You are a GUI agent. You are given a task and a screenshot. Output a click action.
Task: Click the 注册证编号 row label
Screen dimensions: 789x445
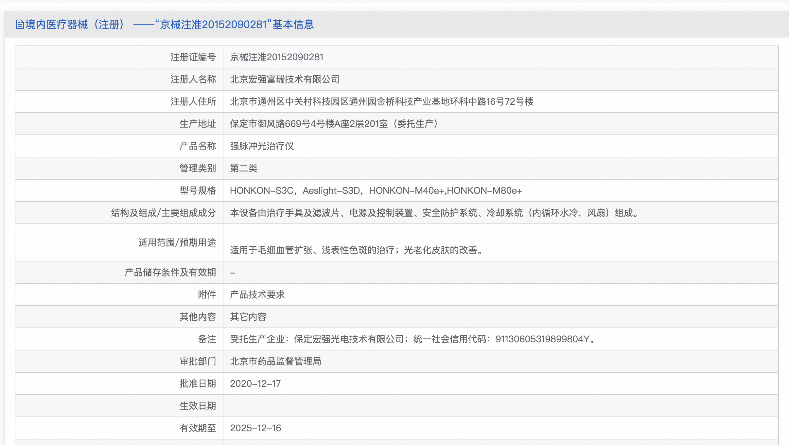pos(193,57)
